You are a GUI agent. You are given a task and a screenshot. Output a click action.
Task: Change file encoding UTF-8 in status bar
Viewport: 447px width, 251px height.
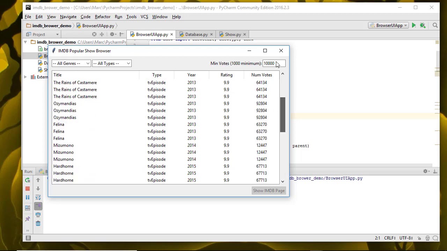point(406,238)
